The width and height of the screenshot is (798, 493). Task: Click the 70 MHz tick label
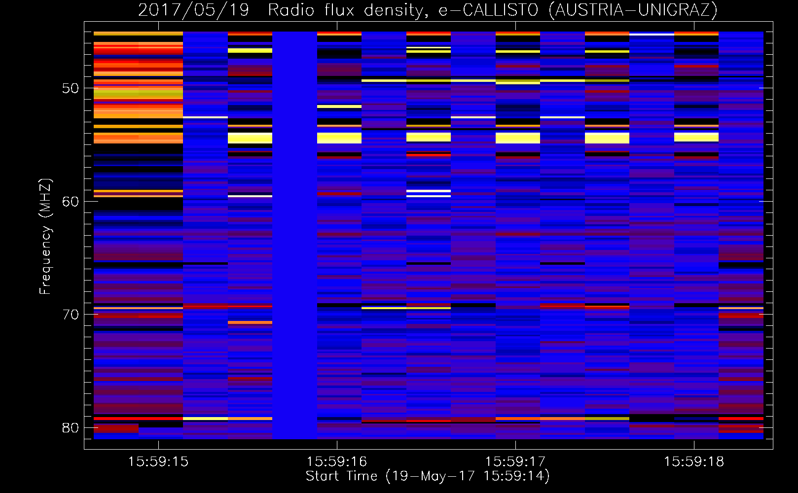[71, 315]
